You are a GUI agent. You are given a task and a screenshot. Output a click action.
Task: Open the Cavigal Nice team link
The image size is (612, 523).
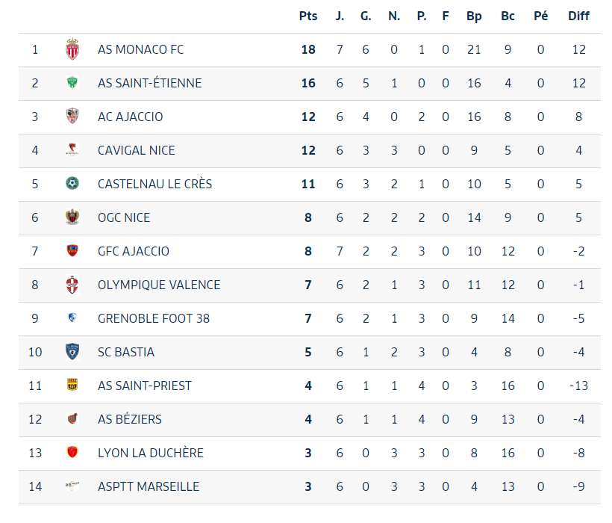pos(137,150)
